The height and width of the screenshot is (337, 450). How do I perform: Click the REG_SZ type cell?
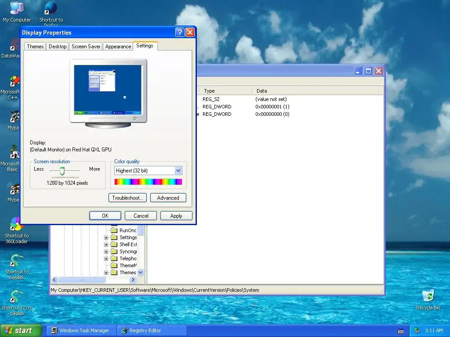point(211,99)
